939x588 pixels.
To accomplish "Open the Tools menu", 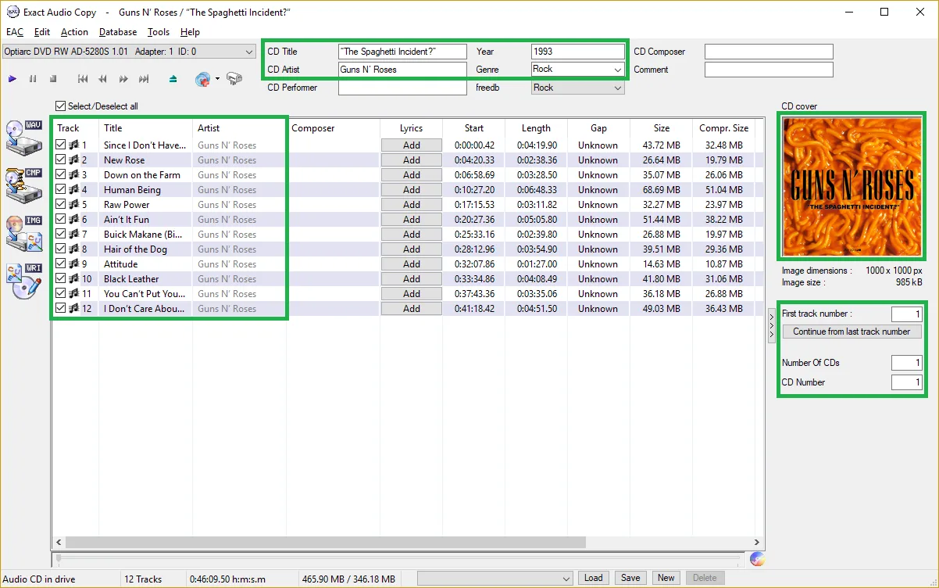I will (159, 32).
